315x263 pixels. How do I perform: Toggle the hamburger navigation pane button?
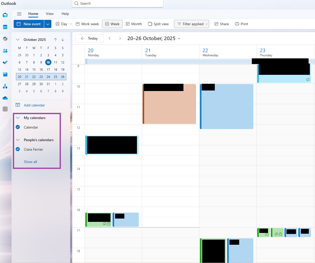coord(19,14)
